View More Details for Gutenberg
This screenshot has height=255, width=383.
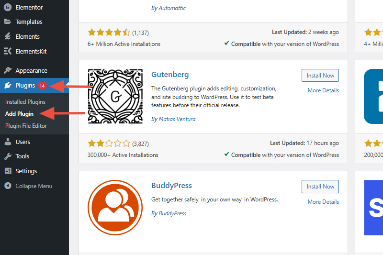323,90
